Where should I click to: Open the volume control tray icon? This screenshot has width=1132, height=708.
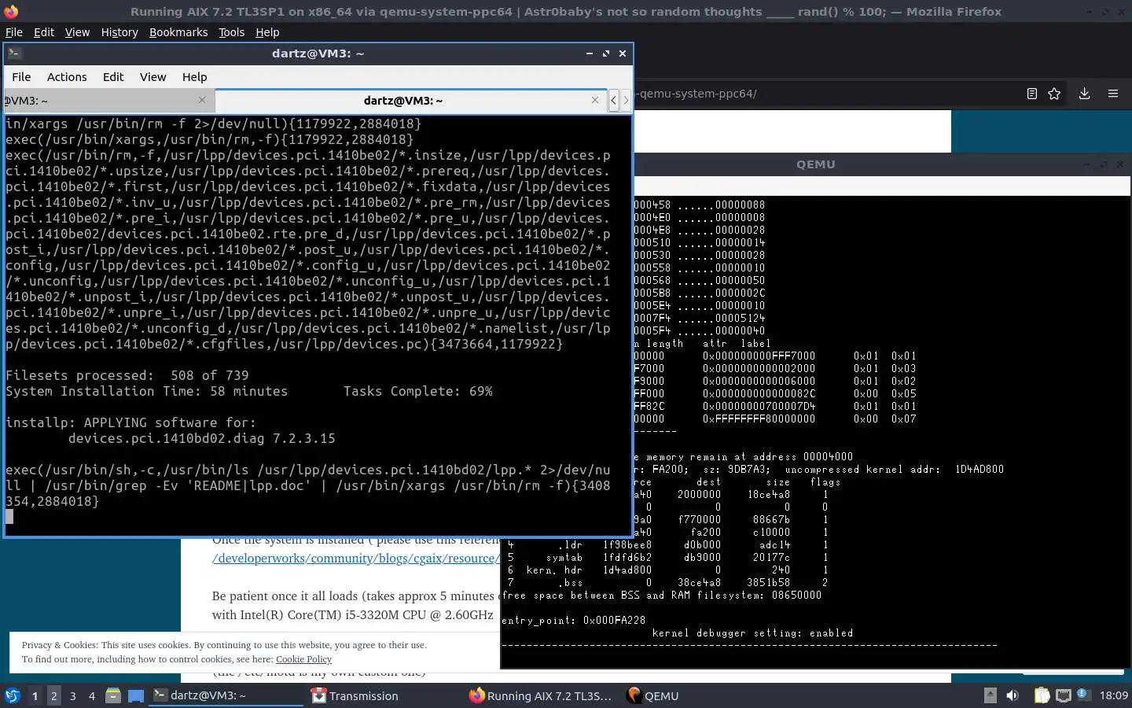tap(1013, 695)
